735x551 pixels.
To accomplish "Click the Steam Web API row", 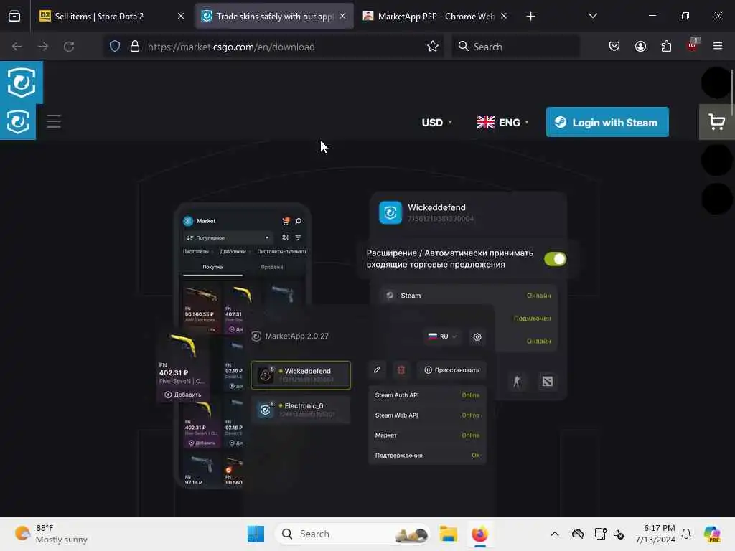I will click(427, 415).
